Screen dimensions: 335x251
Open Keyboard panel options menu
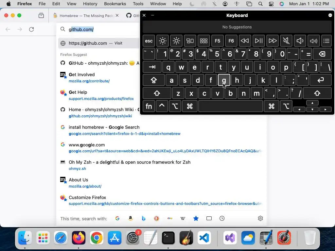[330, 15]
